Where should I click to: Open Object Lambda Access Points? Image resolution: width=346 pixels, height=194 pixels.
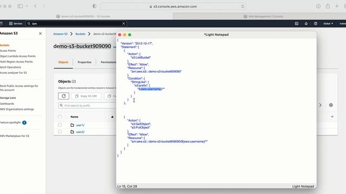[x=18, y=56]
